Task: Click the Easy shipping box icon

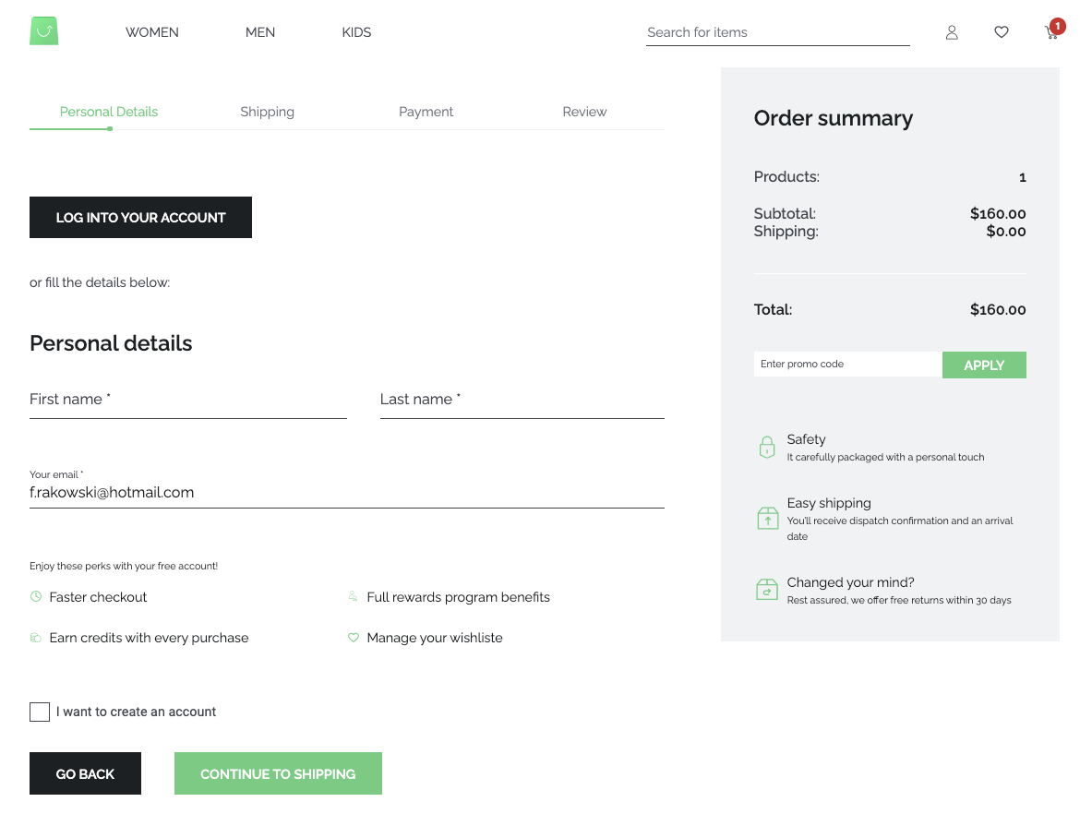Action: (767, 518)
